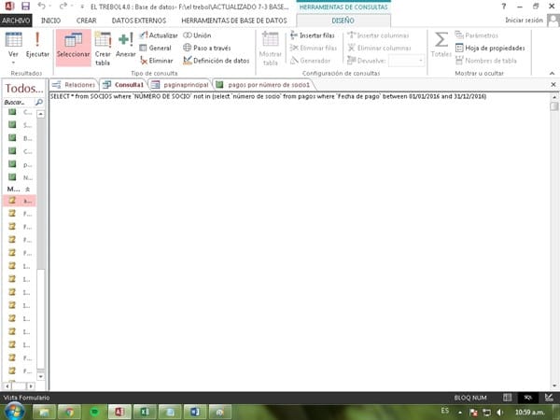Switch to the INICIO ribbon tab
Image resolution: width=560 pixels, height=420 pixels.
tap(50, 21)
